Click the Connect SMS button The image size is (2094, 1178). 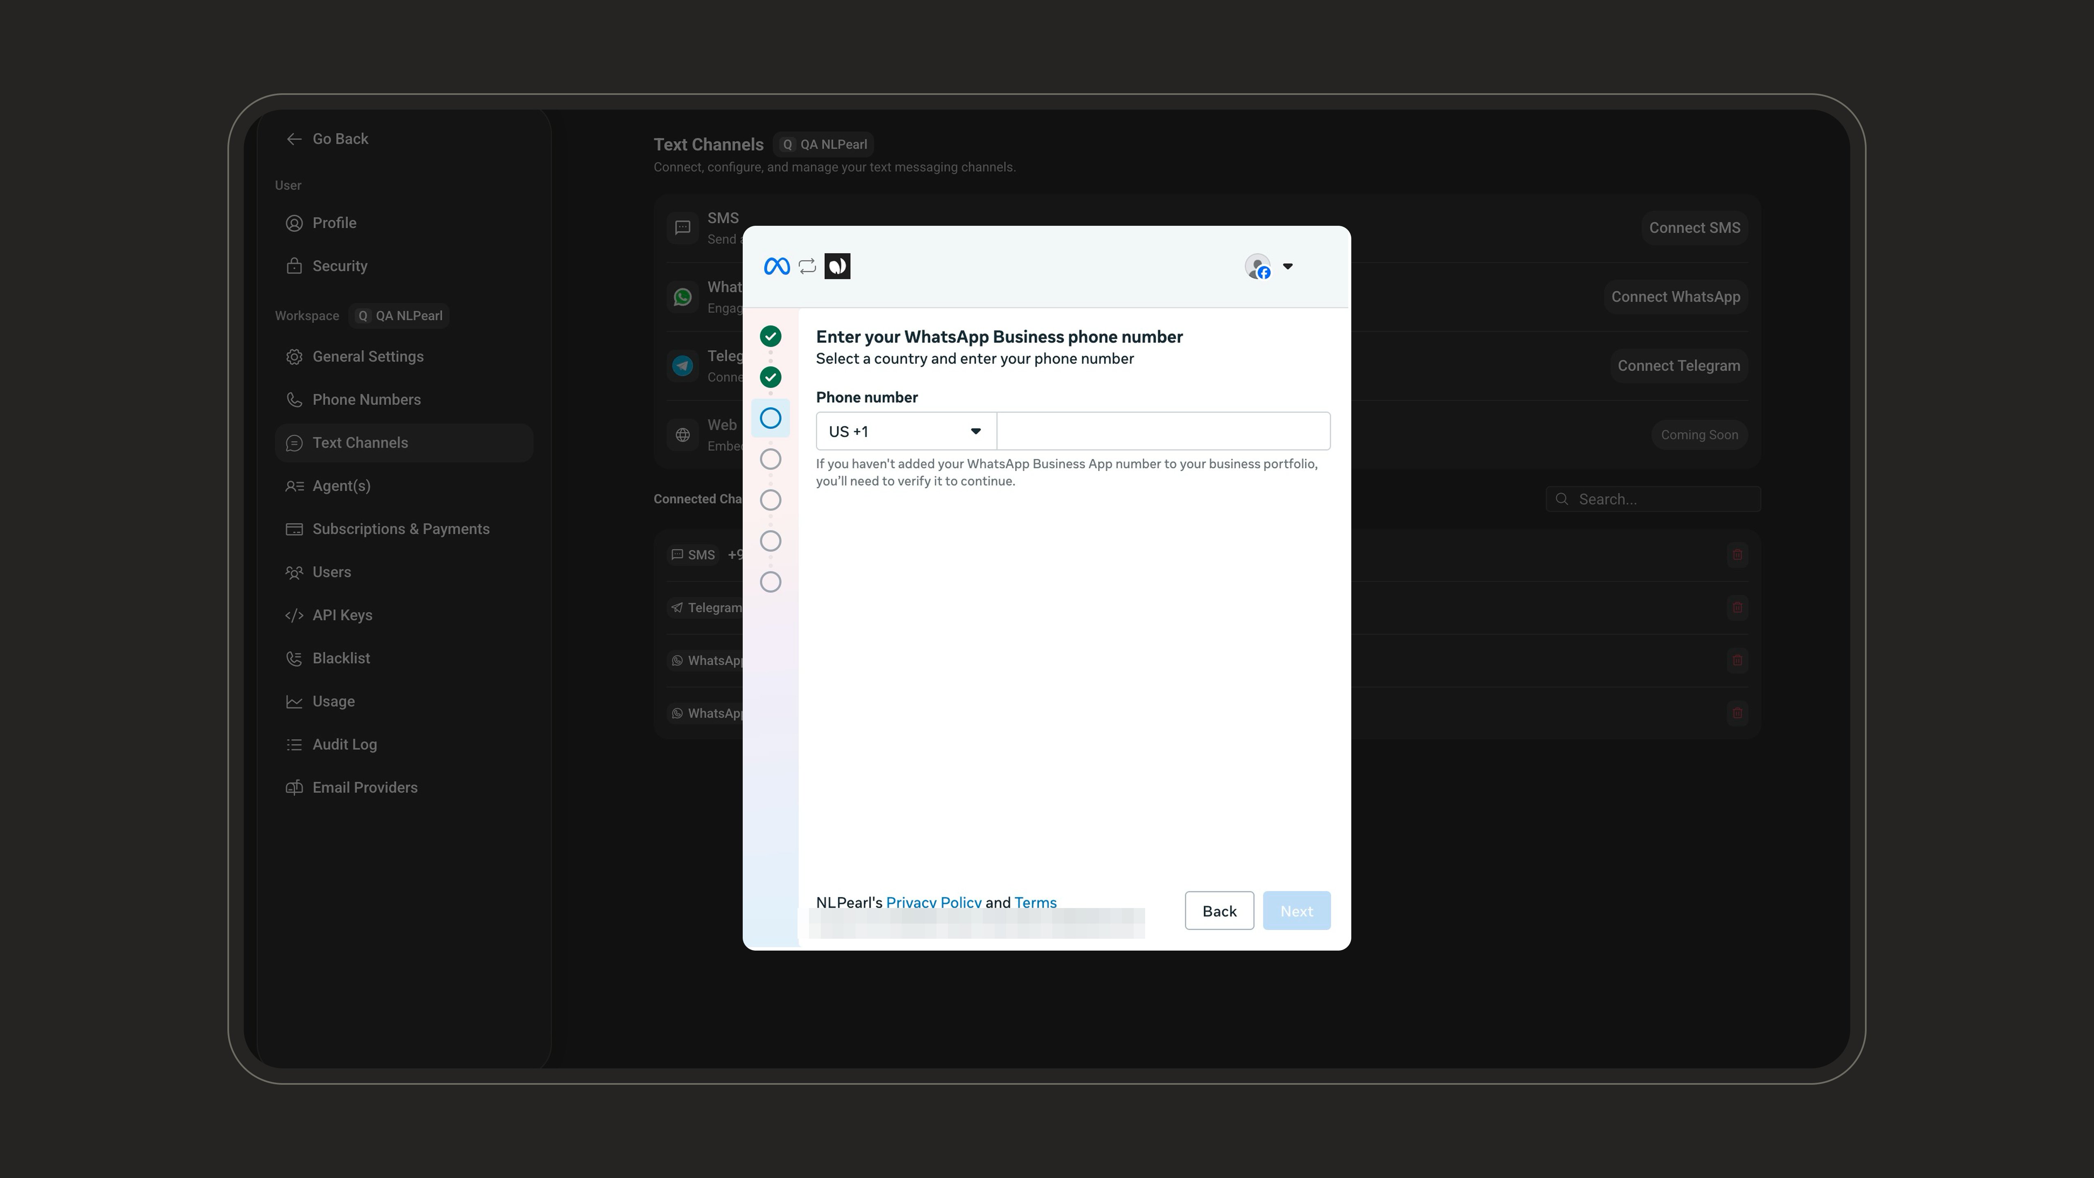pyautogui.click(x=1694, y=228)
